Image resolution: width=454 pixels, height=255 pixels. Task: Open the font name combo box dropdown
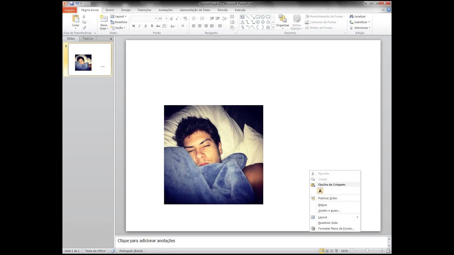click(x=156, y=18)
